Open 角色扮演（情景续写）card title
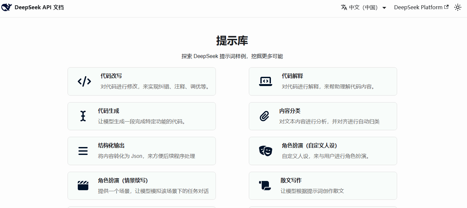Viewport: 467px width, 208px height. (123, 180)
